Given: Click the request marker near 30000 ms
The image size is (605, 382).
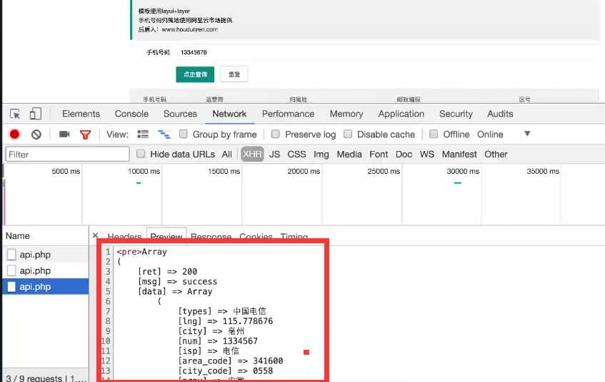Looking at the screenshot, I should tap(458, 182).
